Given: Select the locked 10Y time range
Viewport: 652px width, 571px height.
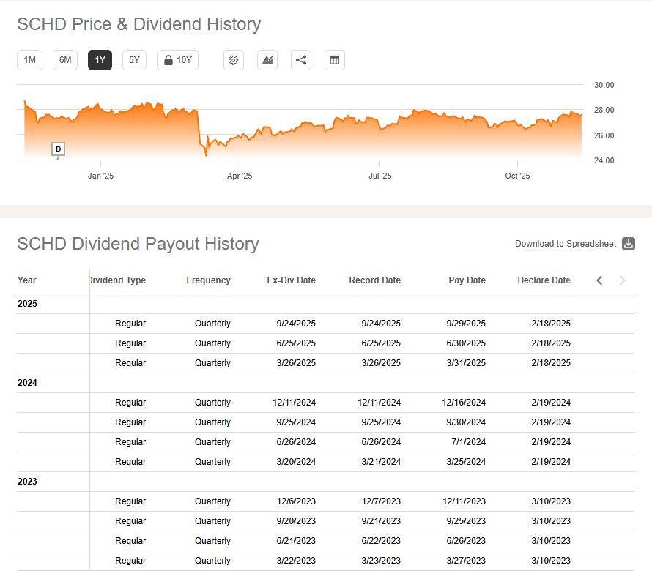Looking at the screenshot, I should pyautogui.click(x=177, y=60).
